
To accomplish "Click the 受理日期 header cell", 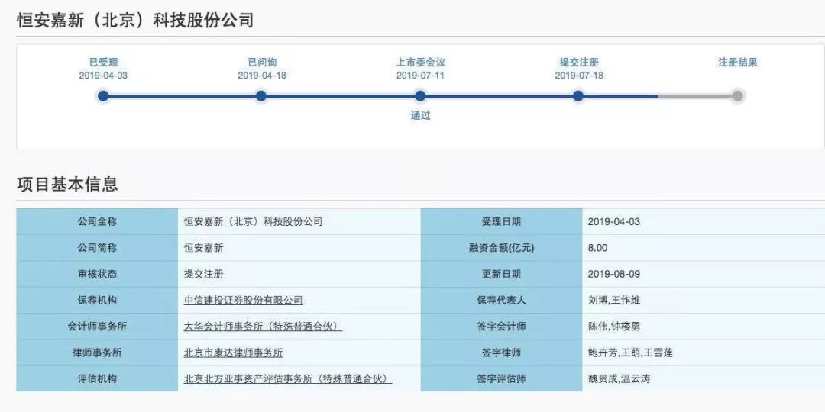I will pyautogui.click(x=501, y=221).
